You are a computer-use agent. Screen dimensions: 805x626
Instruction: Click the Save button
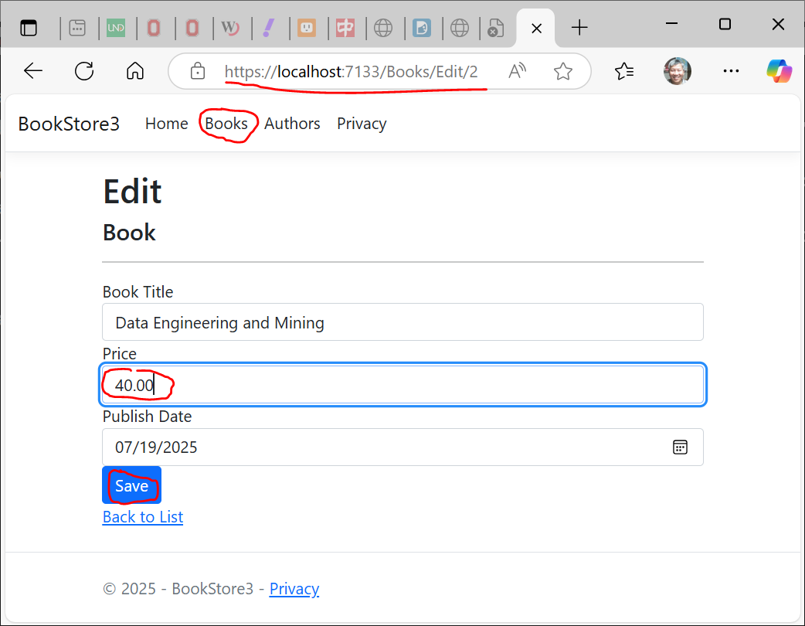[x=131, y=485]
